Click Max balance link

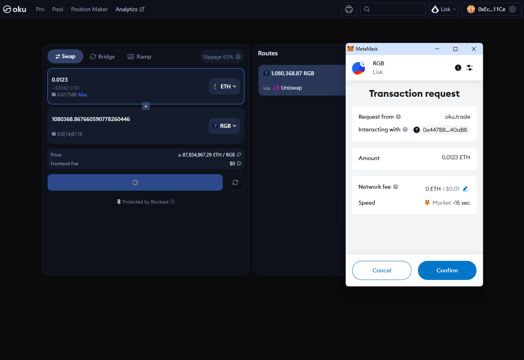(x=83, y=95)
